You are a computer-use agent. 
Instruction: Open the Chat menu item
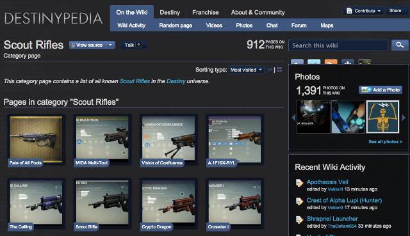(x=272, y=26)
